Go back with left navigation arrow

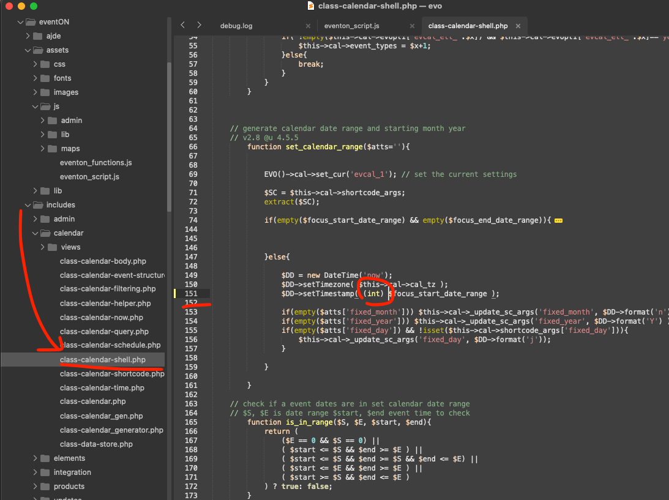coord(182,25)
